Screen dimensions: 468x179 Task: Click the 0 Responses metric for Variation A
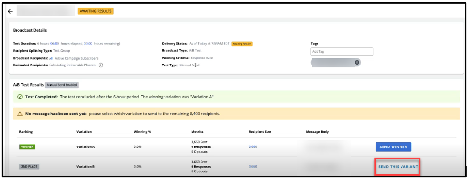(x=201, y=147)
